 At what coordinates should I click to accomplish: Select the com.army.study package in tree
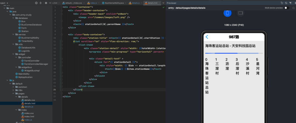tap(23, 15)
